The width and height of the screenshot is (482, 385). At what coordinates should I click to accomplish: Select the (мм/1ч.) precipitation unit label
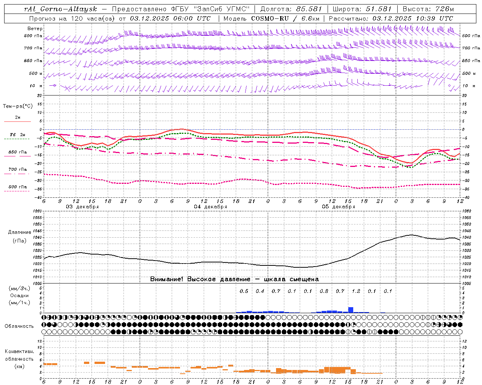pyautogui.click(x=20, y=303)
